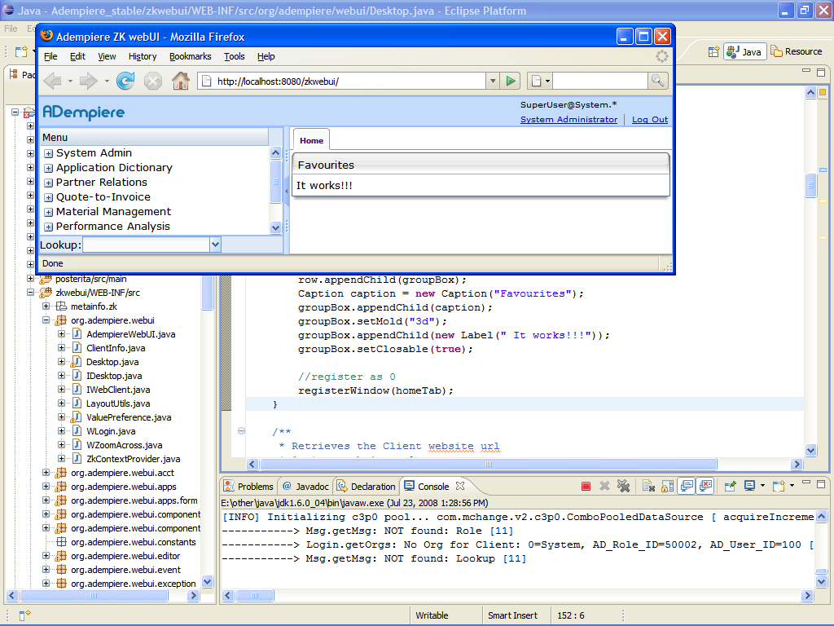This screenshot has height=626, width=834.
Task: Open the Firefox File menu
Action: [50, 56]
